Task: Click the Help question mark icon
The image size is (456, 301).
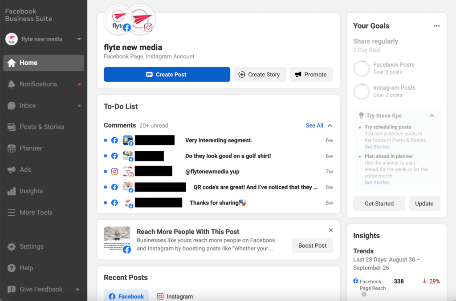Action: [x=11, y=268]
